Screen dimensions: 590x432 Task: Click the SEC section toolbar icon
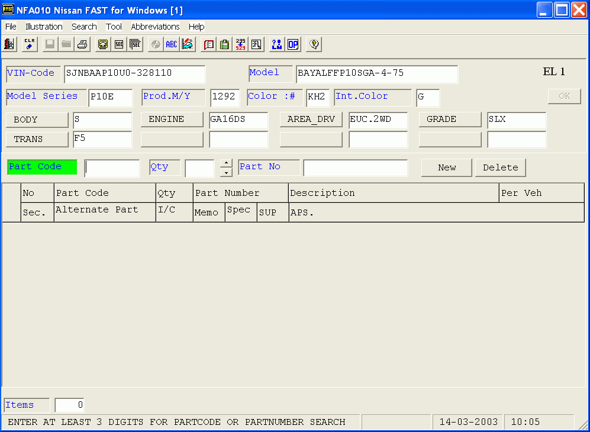tap(119, 44)
